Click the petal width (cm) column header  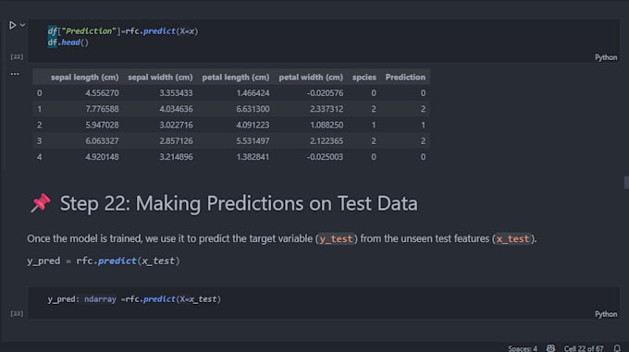pos(311,78)
